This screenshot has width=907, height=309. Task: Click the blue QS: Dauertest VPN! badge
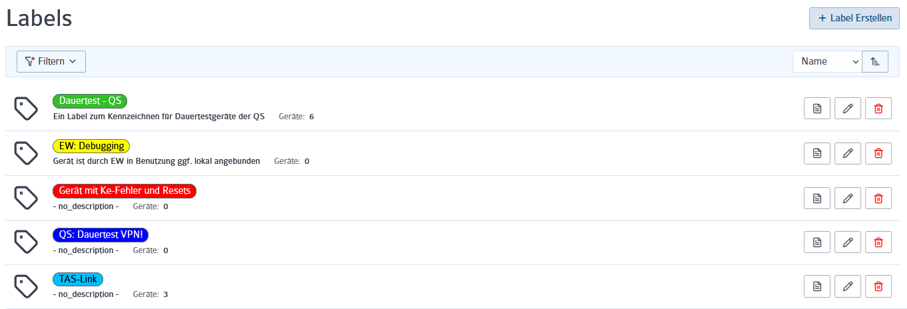pyautogui.click(x=101, y=234)
